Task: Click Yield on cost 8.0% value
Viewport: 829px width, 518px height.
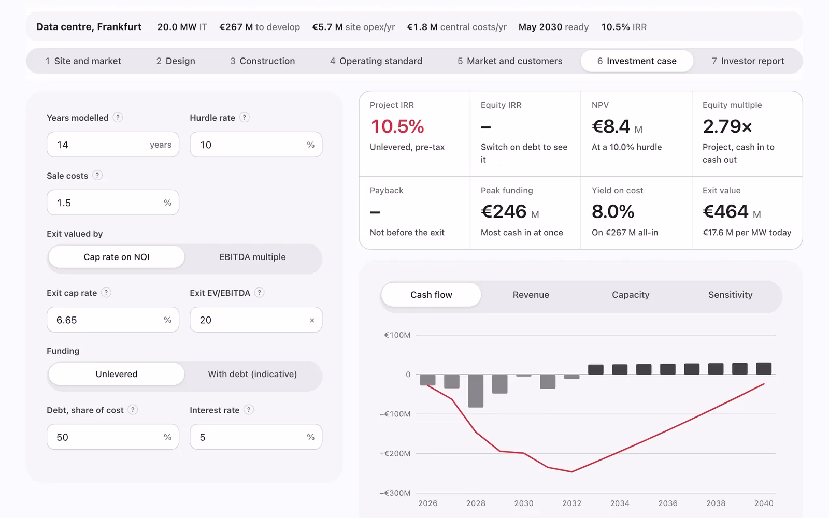Action: (613, 212)
